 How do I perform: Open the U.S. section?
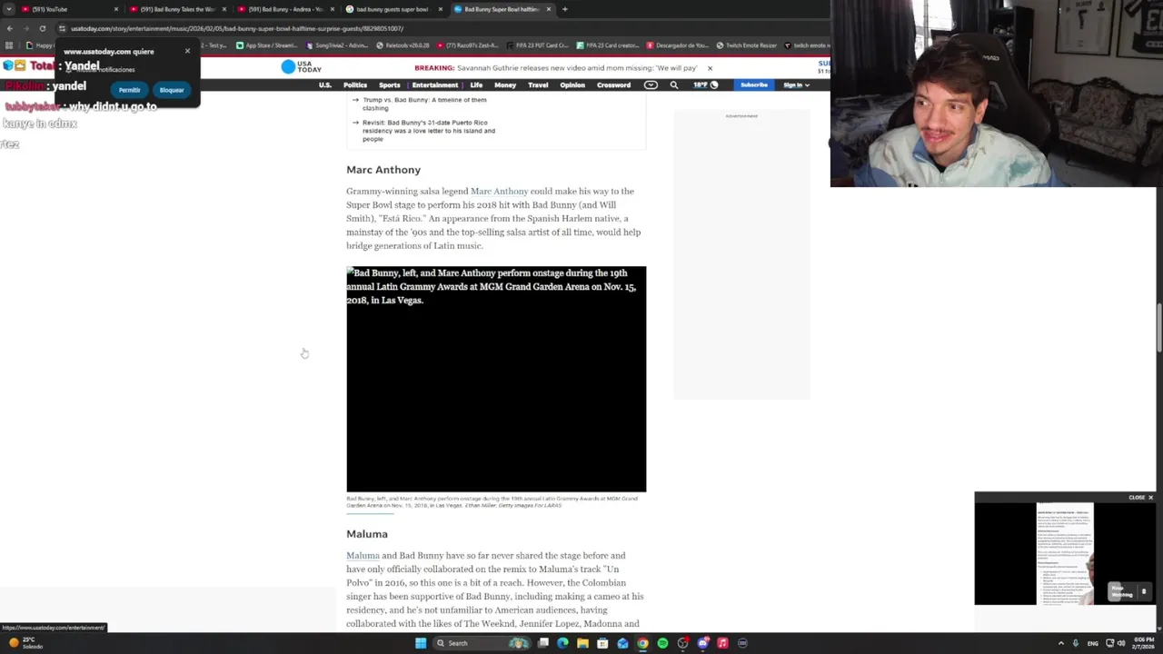[324, 85]
